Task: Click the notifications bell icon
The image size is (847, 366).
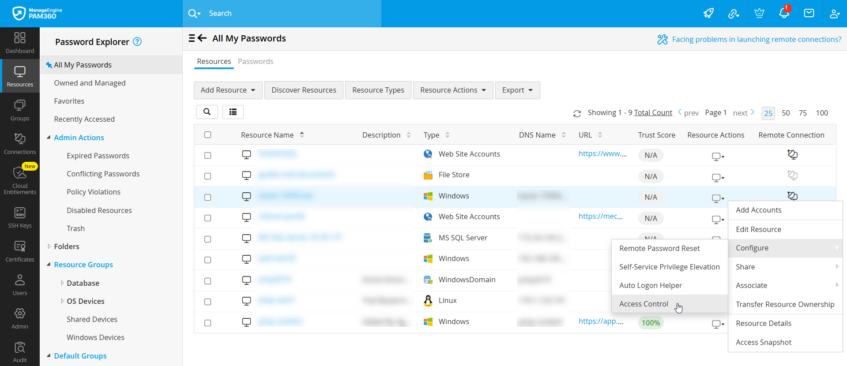Action: 784,13
